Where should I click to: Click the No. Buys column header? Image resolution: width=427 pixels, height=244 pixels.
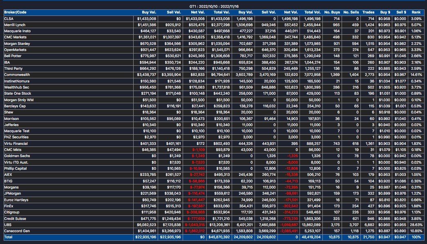click(332, 12)
